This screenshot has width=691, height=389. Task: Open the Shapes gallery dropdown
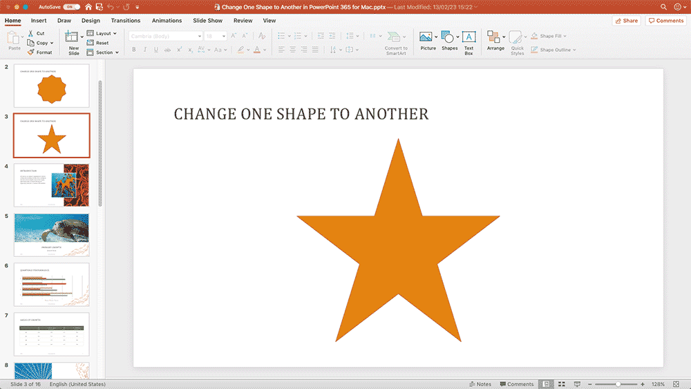[458, 37]
